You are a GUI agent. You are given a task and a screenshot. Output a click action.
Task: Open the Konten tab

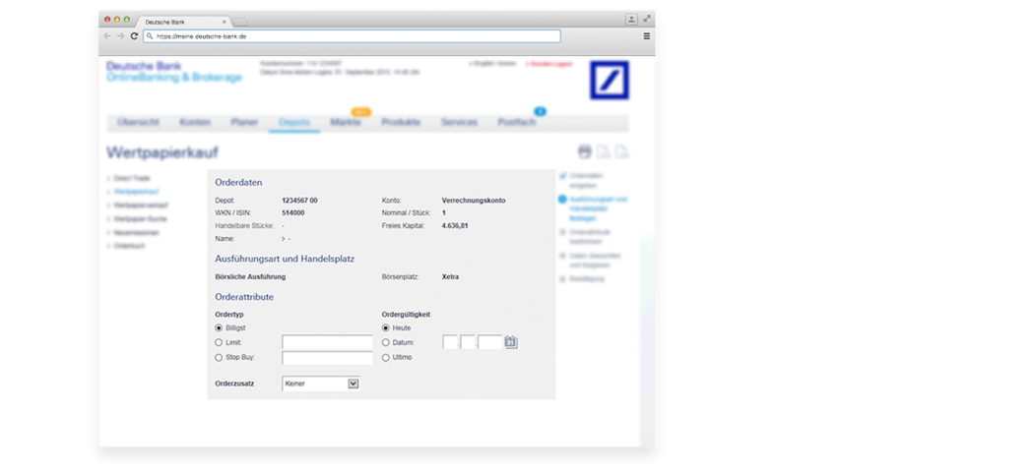point(195,122)
